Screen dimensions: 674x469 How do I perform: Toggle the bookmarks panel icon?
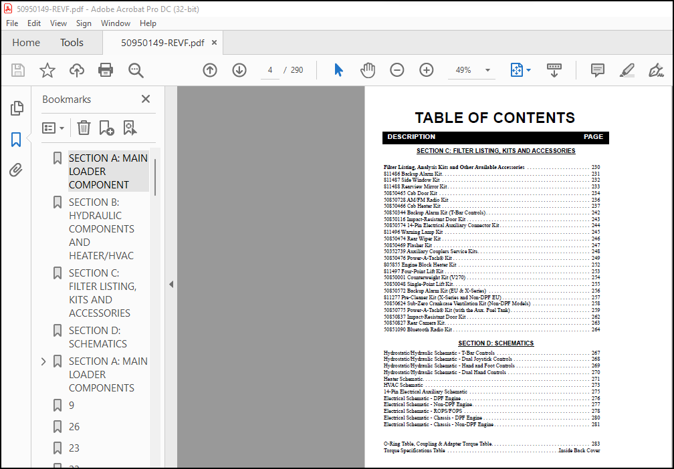click(x=16, y=139)
